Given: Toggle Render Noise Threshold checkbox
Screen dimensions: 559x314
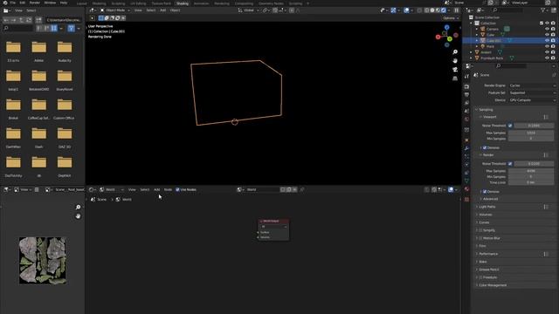Looking at the screenshot, I should tap(510, 164).
